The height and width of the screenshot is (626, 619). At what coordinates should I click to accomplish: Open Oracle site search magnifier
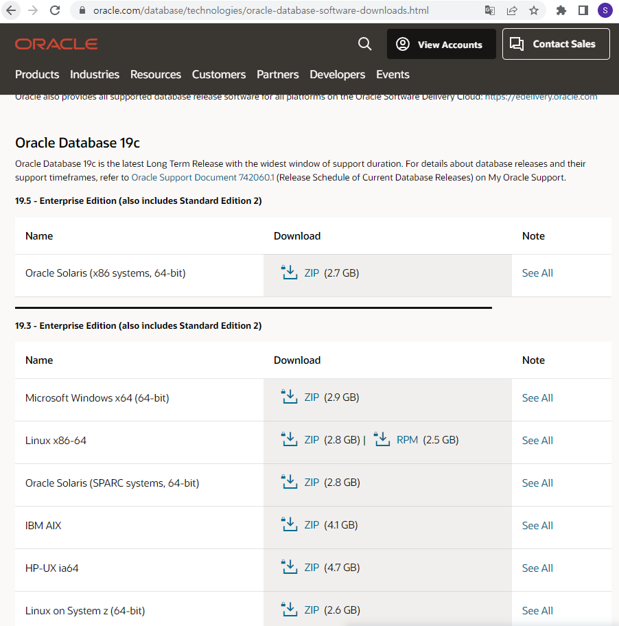click(364, 44)
